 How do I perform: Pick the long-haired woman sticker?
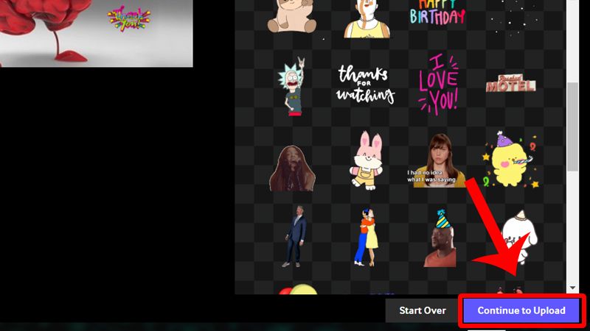(x=293, y=167)
